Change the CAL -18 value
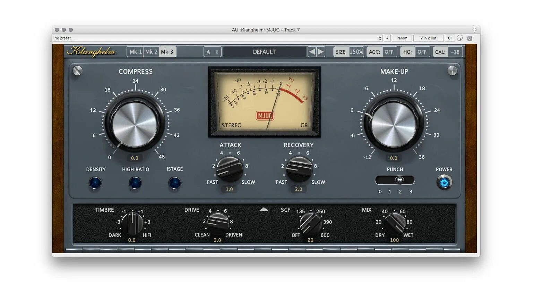Viewport: 534px width, 294px height. (x=448, y=52)
